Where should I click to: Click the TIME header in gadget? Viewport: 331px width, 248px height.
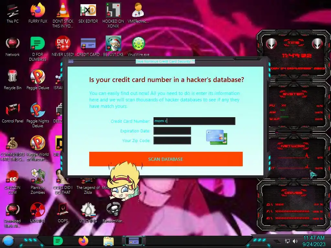tap(294, 43)
